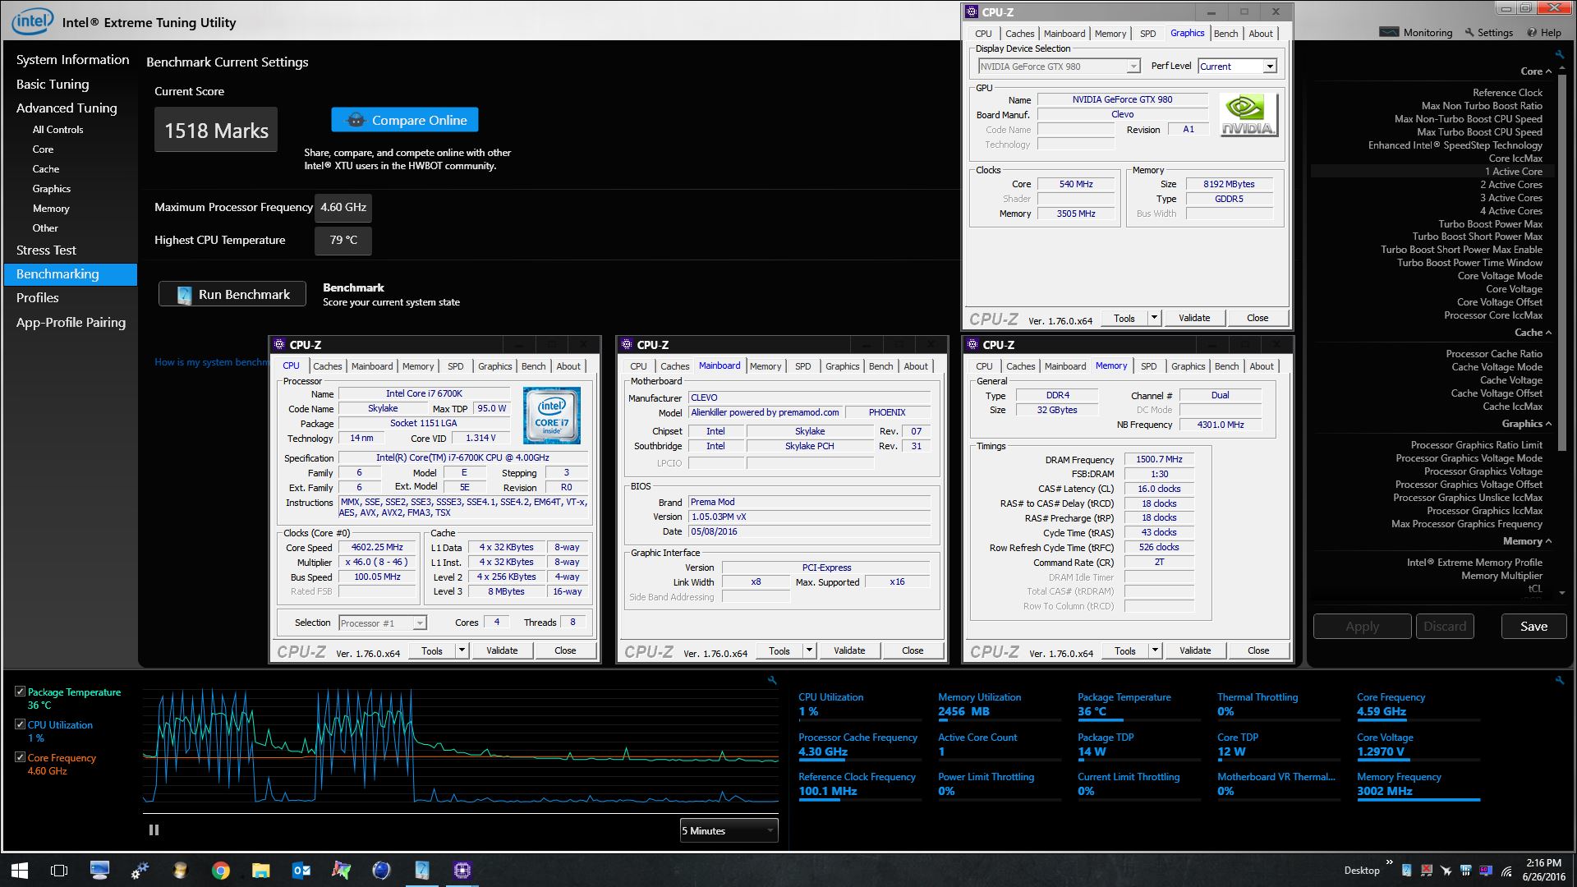
Task: Click the red X monitor tray icon
Action: click(1426, 871)
